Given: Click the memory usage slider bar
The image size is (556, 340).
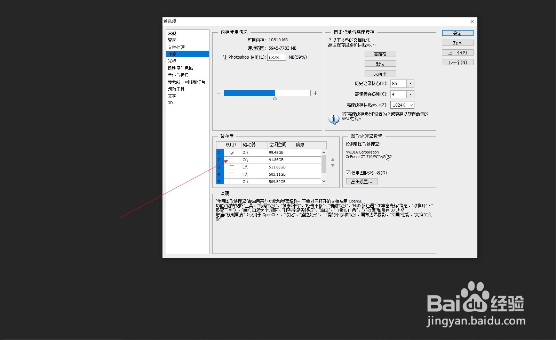Looking at the screenshot, I should point(267,93).
